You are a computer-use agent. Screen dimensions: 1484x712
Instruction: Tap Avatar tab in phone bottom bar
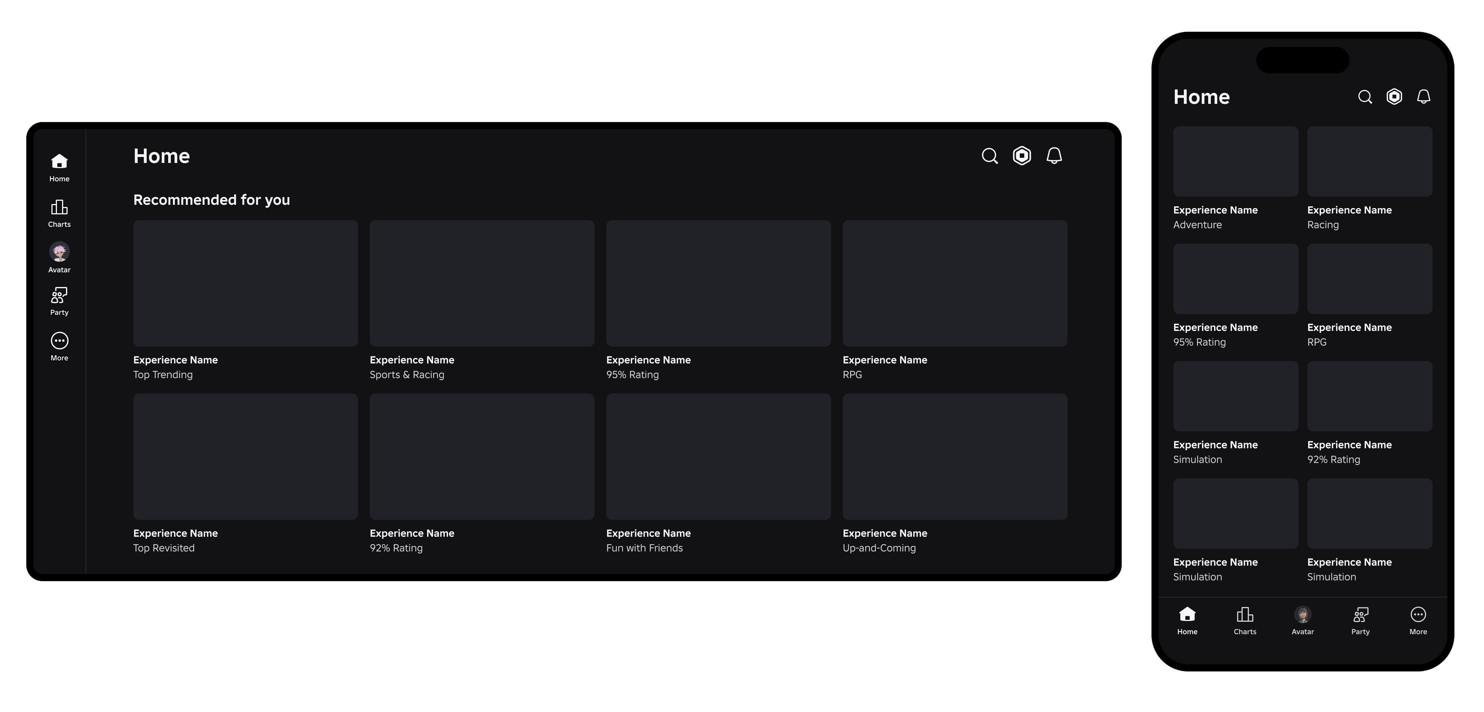tap(1303, 621)
